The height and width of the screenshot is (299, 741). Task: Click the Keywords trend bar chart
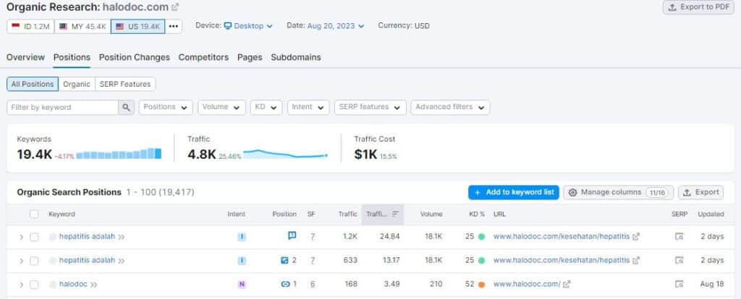click(x=119, y=154)
